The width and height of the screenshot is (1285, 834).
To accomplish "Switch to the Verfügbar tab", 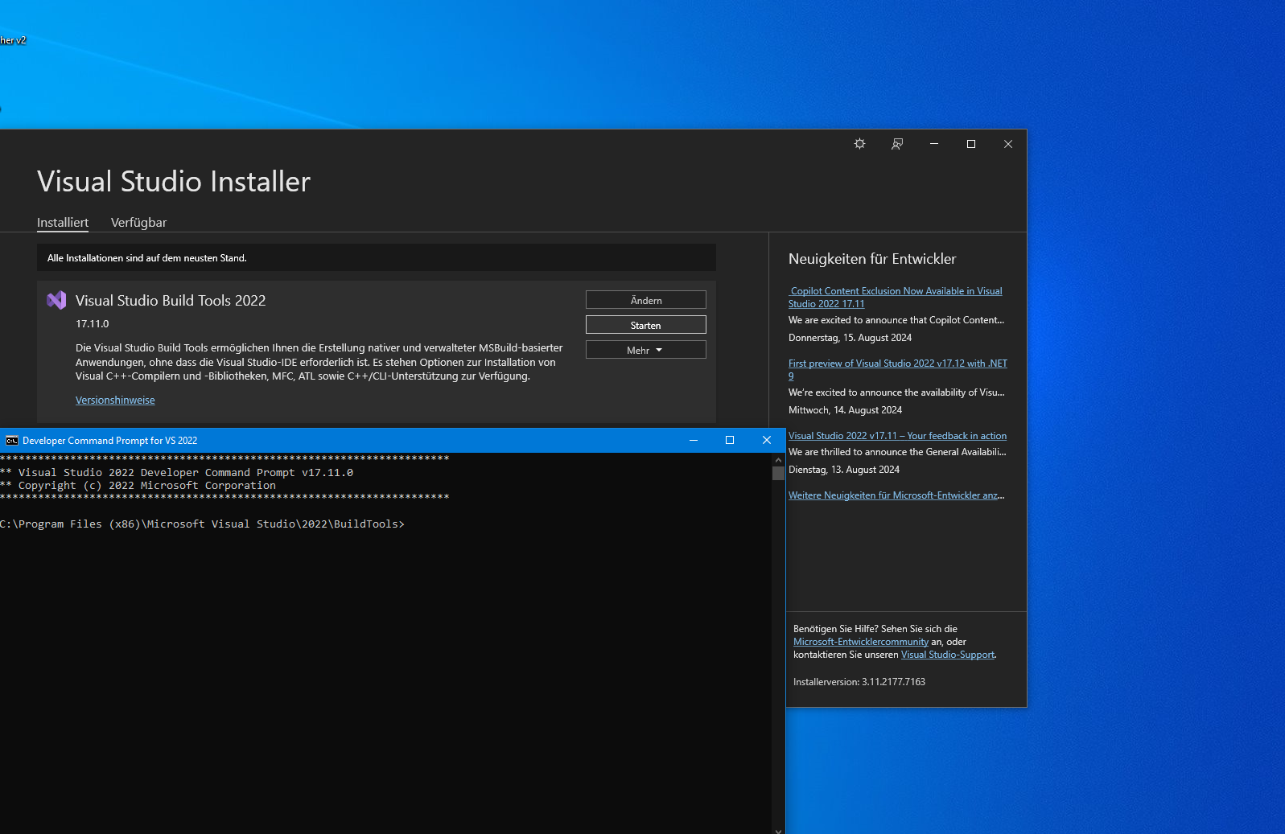I will click(138, 223).
